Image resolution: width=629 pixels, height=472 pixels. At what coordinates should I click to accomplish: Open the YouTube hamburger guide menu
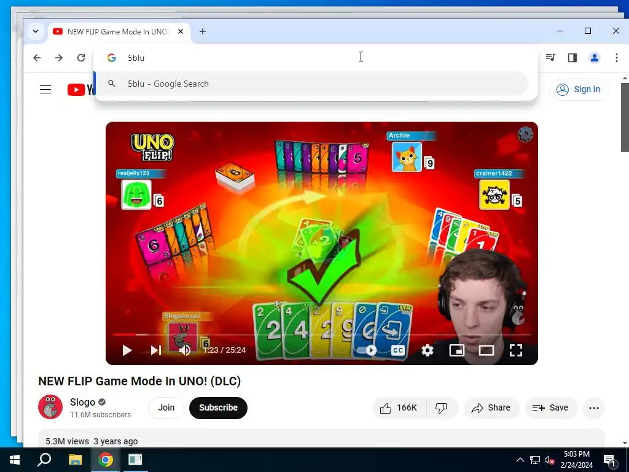[x=45, y=90]
